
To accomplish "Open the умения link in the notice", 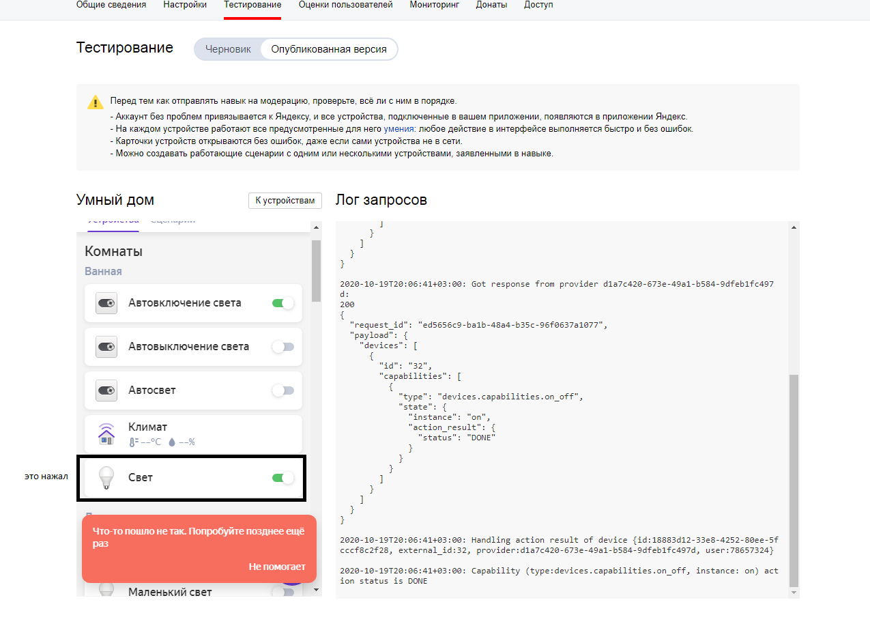I will click(x=398, y=128).
